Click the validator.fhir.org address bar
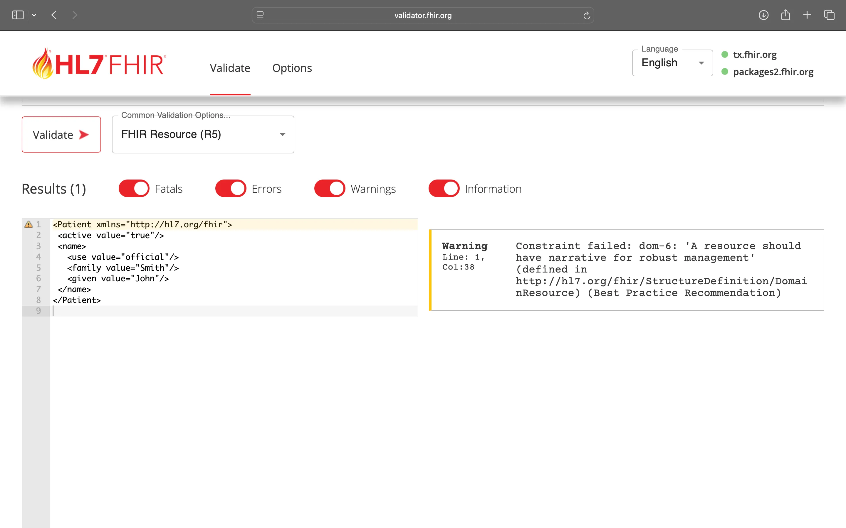 coord(422,15)
